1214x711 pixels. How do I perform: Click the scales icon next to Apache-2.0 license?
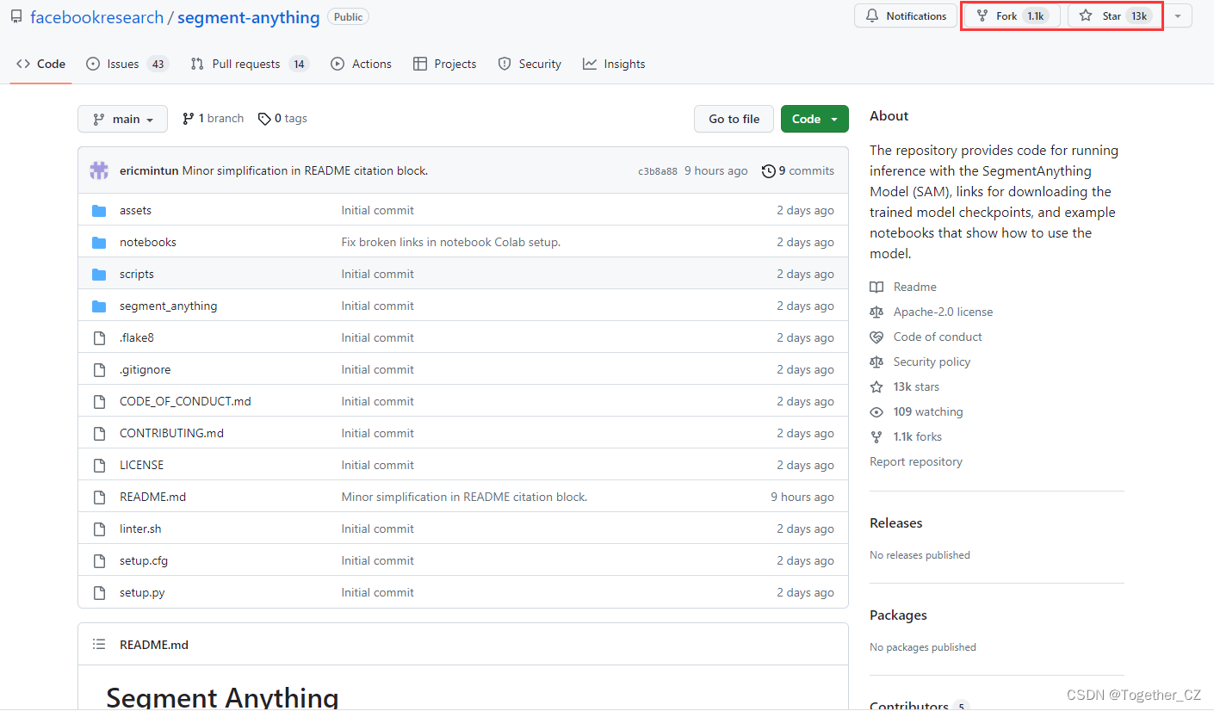coord(876,312)
